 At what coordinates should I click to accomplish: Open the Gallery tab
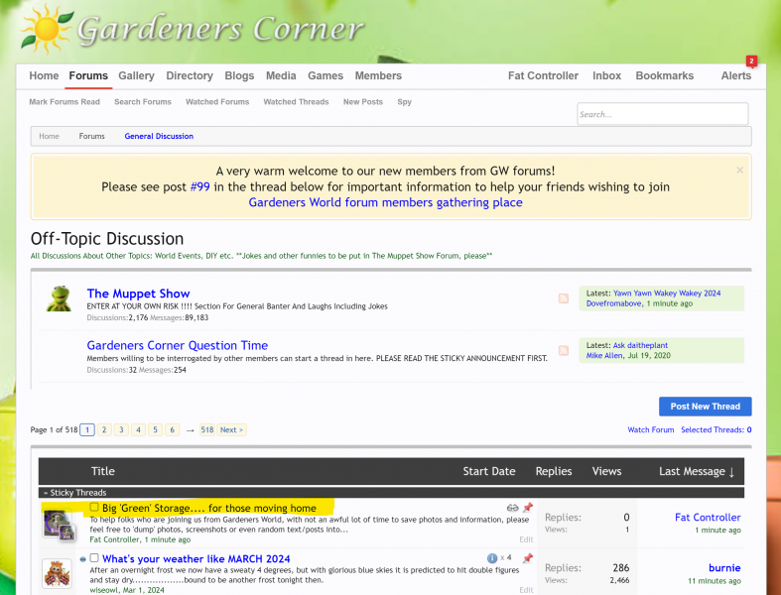point(136,76)
